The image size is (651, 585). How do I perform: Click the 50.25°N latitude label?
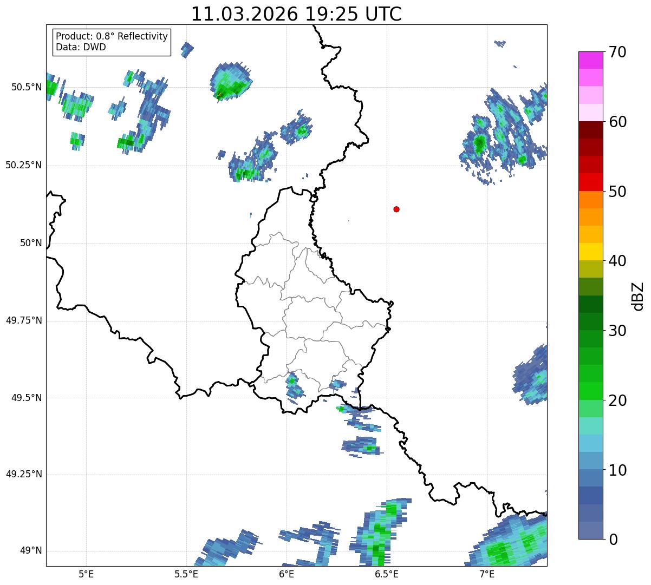(24, 165)
